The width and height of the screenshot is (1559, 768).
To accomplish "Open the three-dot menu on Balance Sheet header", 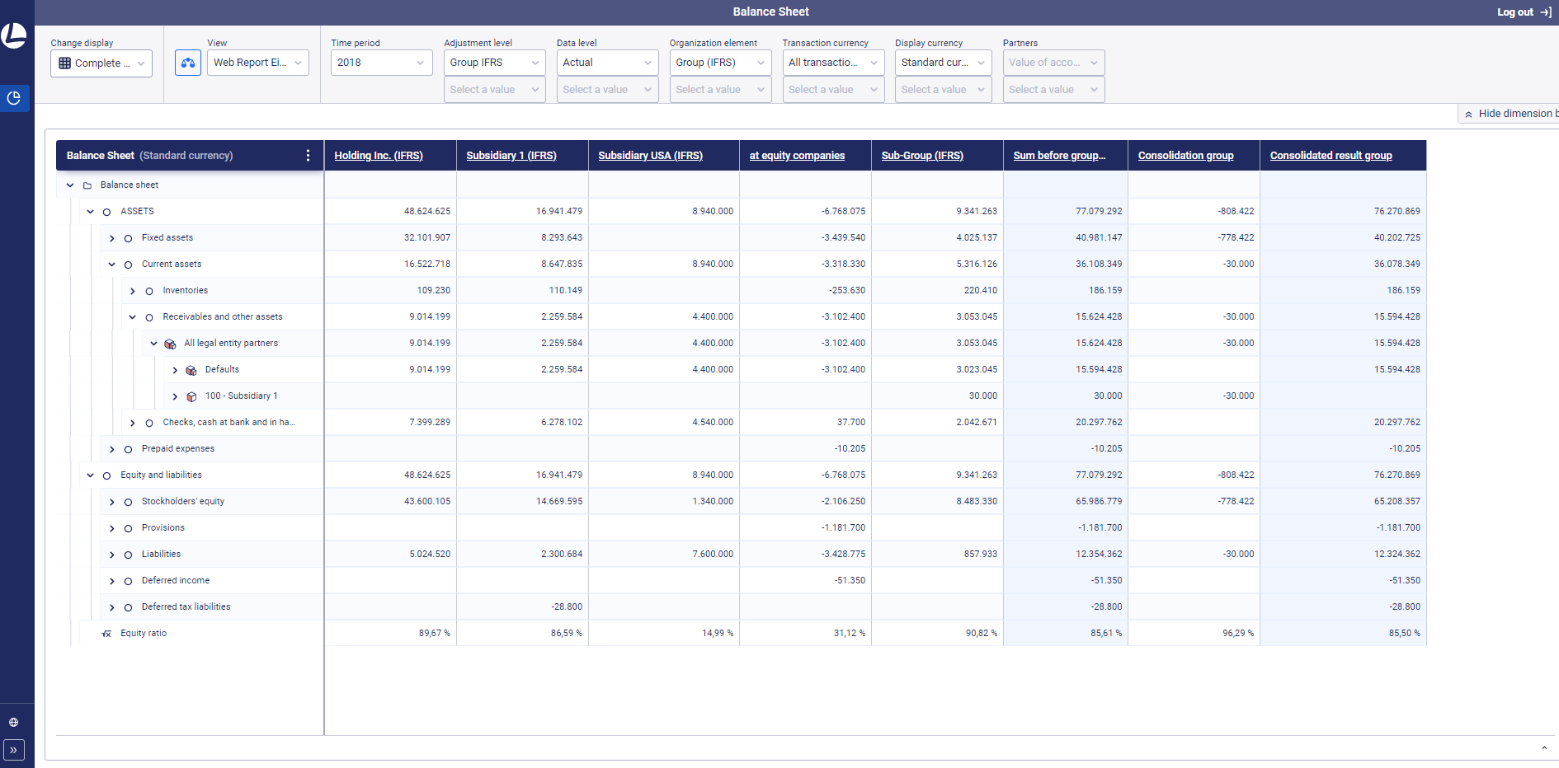I will coord(308,155).
